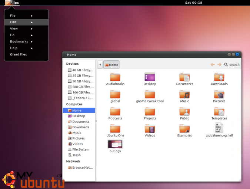Viewport: 250px width, 189px height.
Task: Open the Music folder in main pane
Action: (x=184, y=94)
